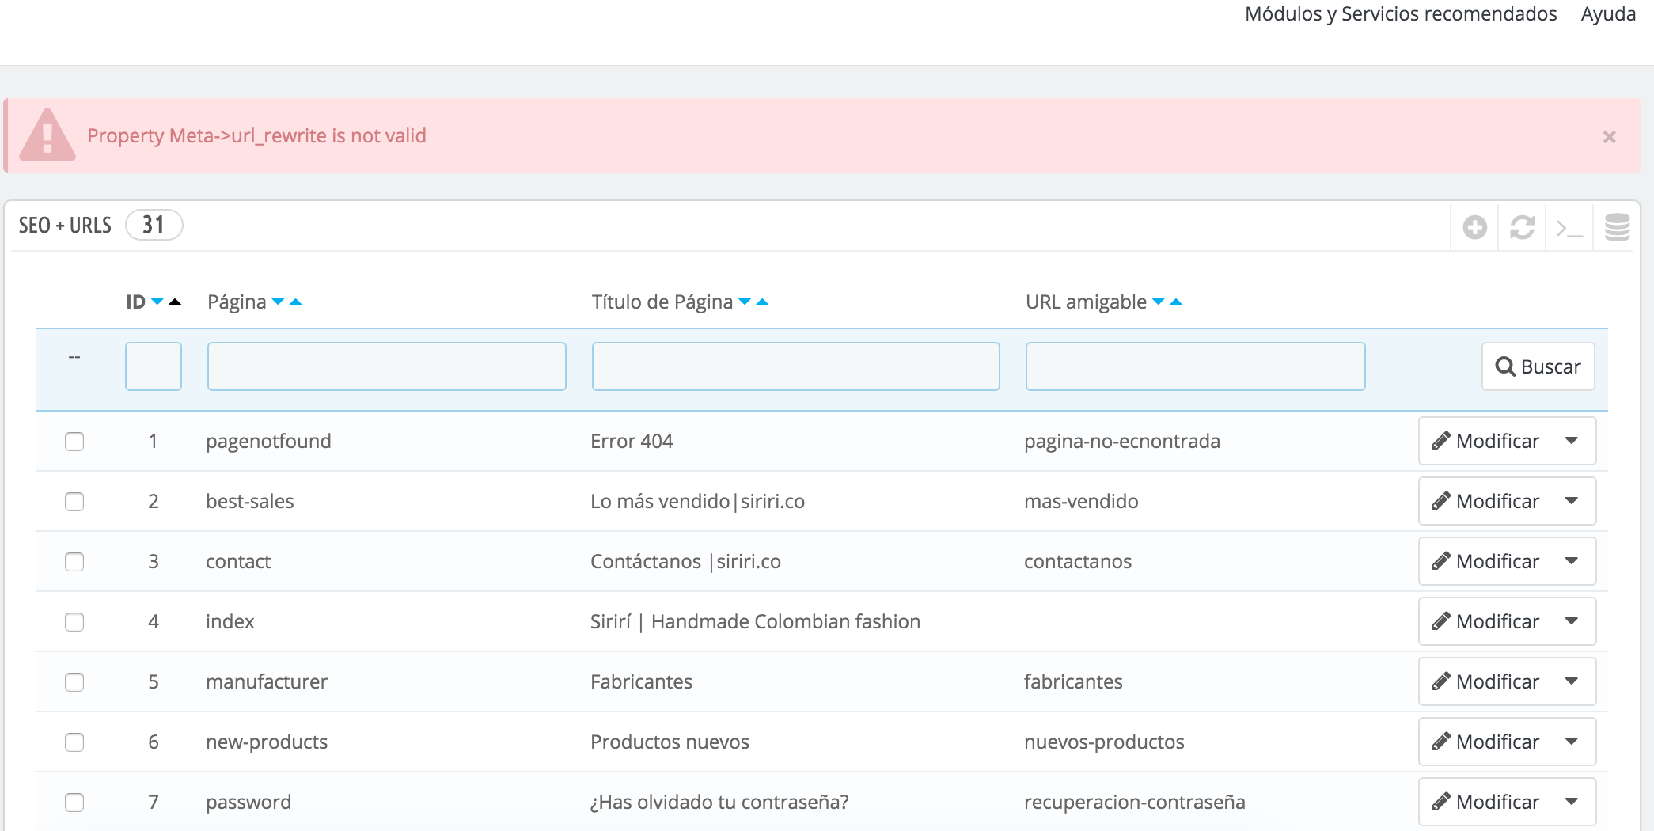Focus the ID filter field

[x=154, y=366]
